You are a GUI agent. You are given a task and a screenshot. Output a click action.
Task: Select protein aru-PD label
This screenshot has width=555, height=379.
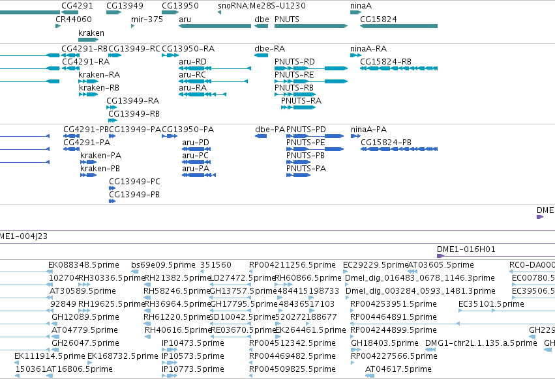pos(196,143)
